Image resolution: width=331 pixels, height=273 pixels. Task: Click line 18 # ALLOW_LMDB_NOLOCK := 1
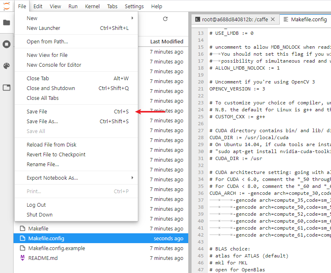tap(244, 68)
